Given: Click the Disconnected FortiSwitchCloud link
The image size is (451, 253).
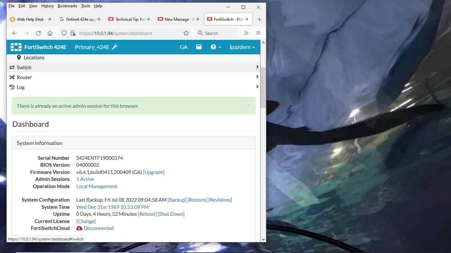Looking at the screenshot, I should click(99, 228).
